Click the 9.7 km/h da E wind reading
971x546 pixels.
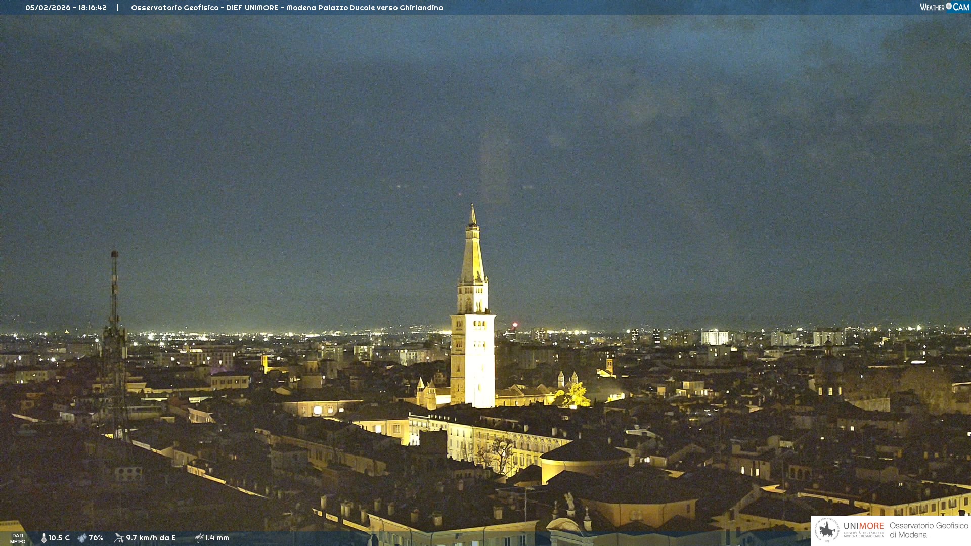click(x=151, y=538)
